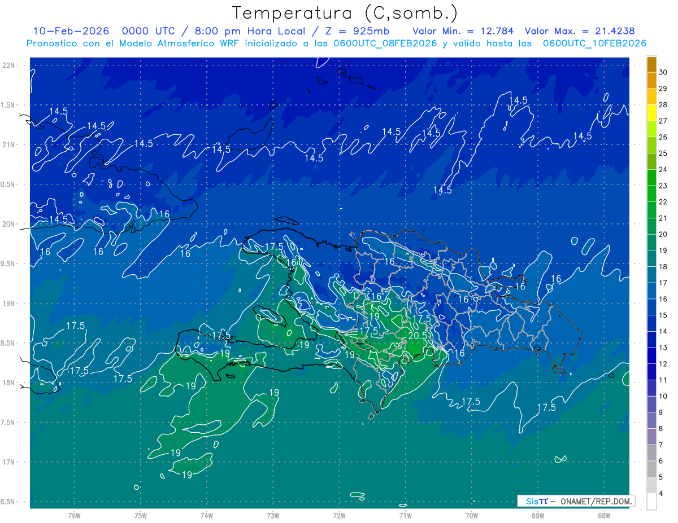
Task: Click latitude axis label "20N"
Action: point(8,224)
